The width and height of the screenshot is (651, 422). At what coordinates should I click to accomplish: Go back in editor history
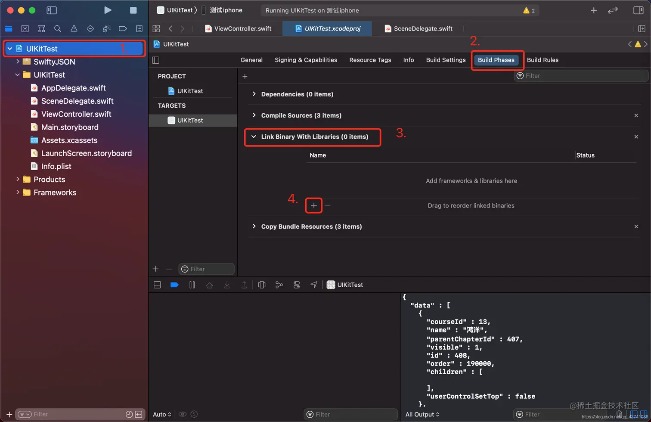coord(170,28)
